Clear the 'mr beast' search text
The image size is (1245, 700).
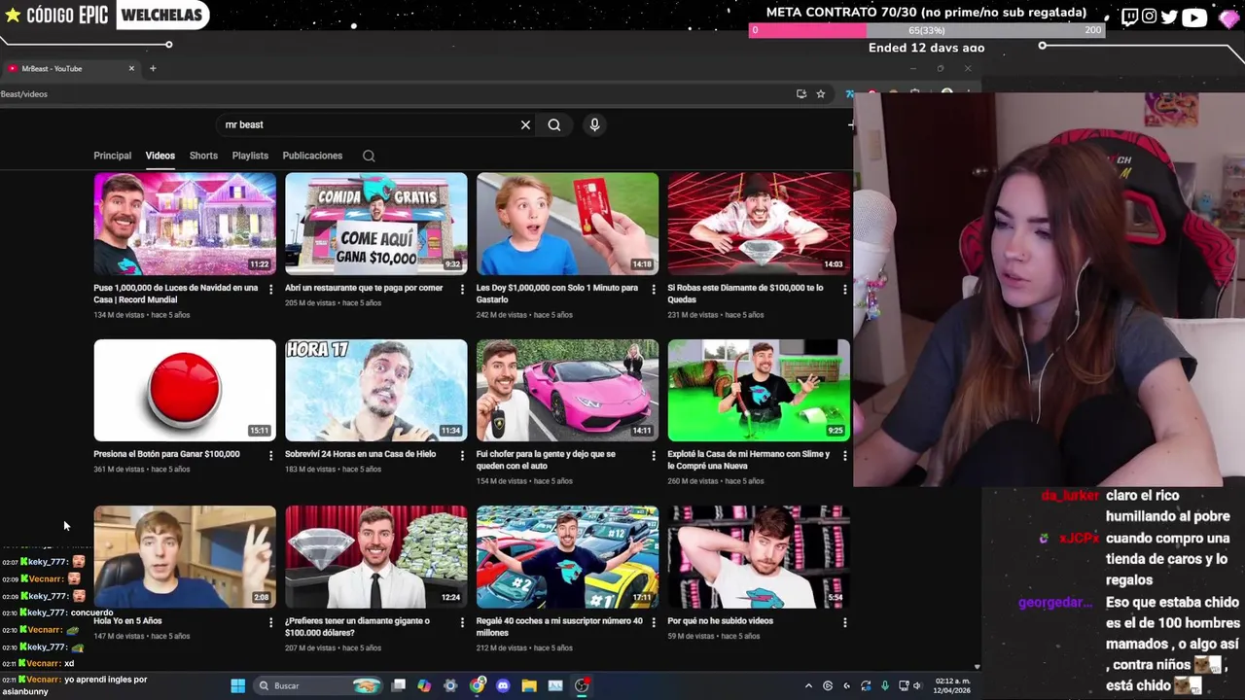point(525,124)
